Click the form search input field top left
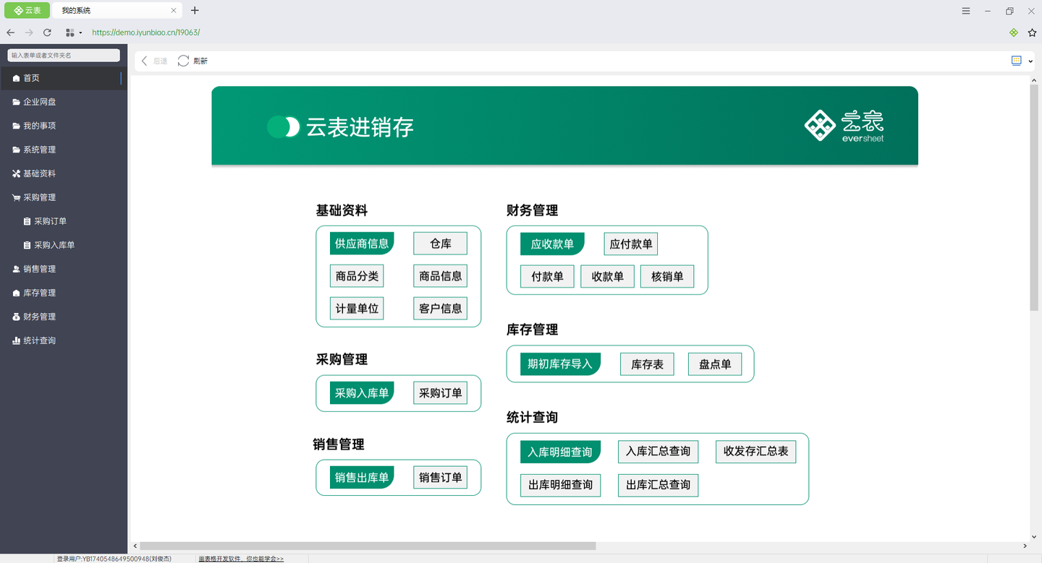 pyautogui.click(x=63, y=54)
